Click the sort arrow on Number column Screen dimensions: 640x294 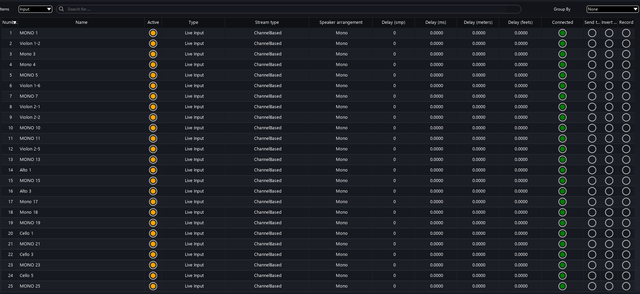coord(15,23)
